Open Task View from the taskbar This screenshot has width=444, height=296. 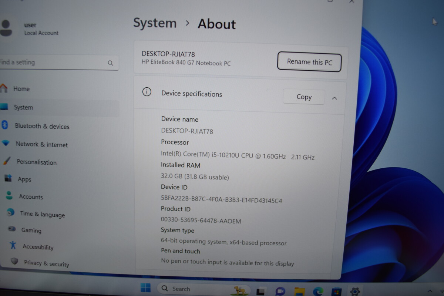(260, 291)
